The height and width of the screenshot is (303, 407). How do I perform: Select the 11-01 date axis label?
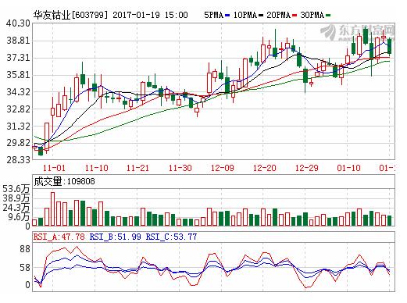click(54, 168)
